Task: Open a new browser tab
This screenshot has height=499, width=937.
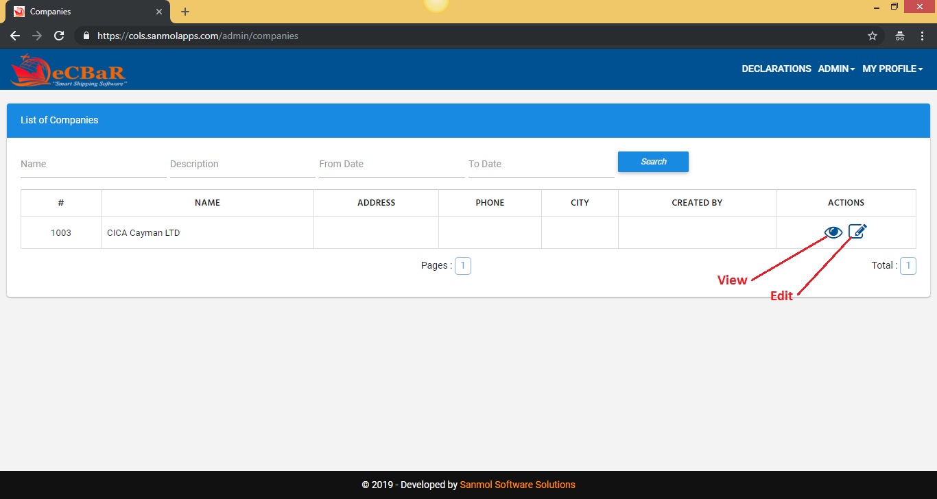Action: click(185, 12)
